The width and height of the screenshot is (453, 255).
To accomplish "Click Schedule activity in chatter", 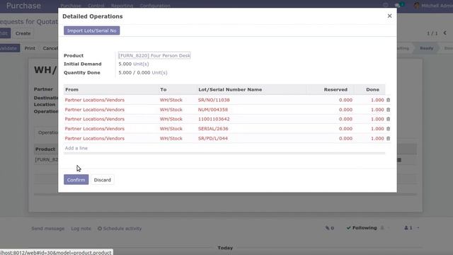I will pyautogui.click(x=120, y=228).
